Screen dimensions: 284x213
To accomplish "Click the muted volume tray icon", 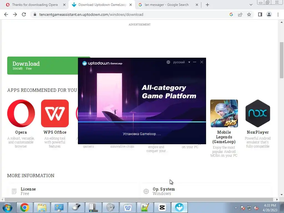I will [x=256, y=208].
